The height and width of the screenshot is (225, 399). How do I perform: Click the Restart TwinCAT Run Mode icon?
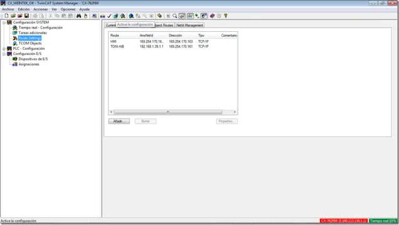click(123, 16)
